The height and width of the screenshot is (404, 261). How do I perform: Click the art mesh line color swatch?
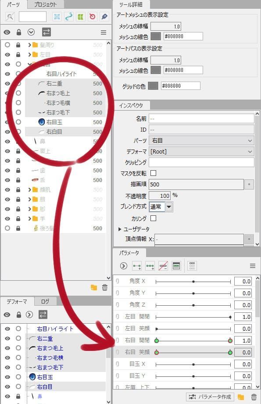(x=156, y=36)
